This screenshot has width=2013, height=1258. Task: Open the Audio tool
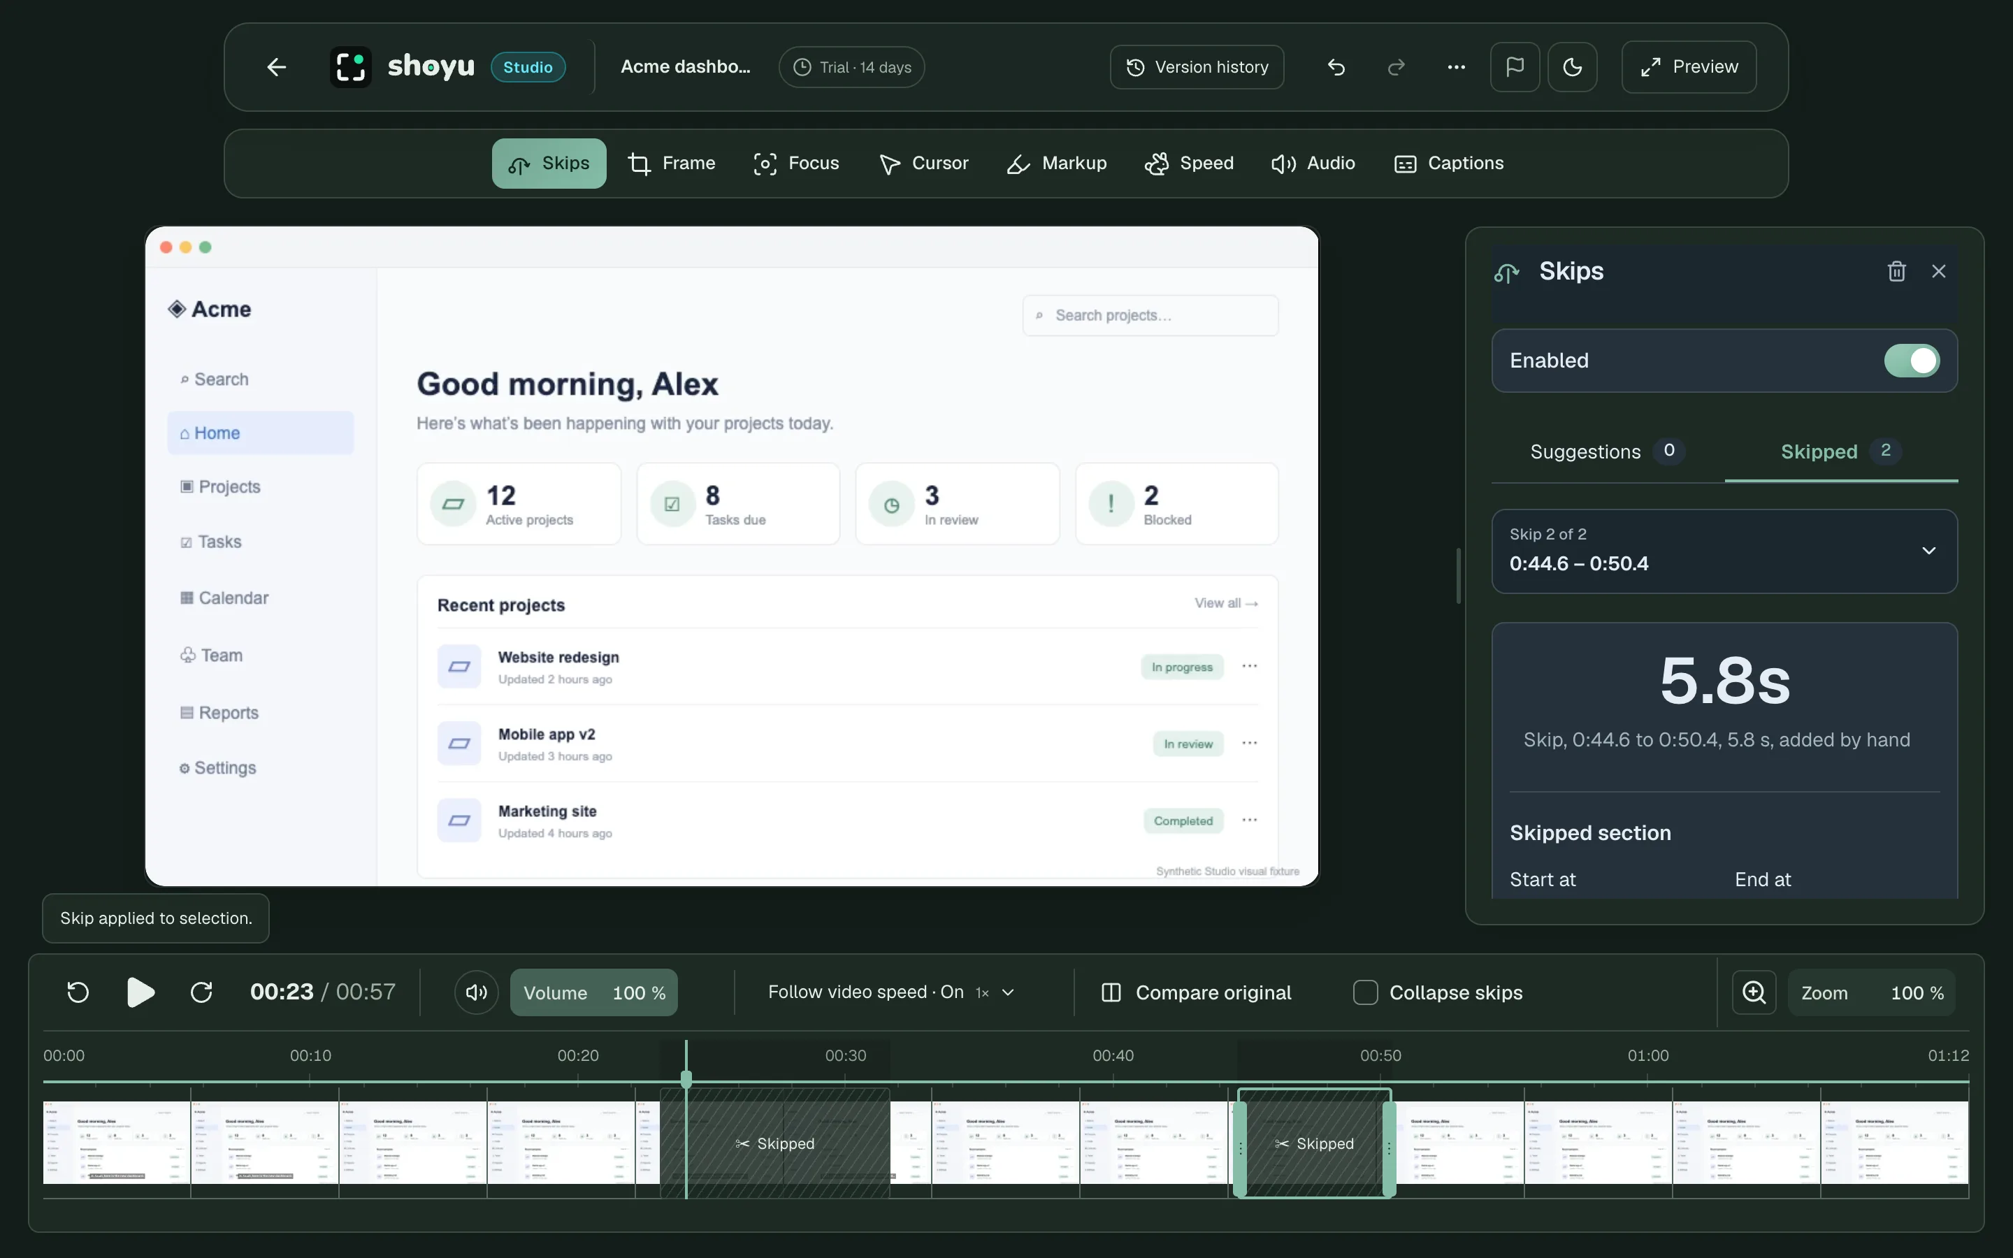(1313, 163)
